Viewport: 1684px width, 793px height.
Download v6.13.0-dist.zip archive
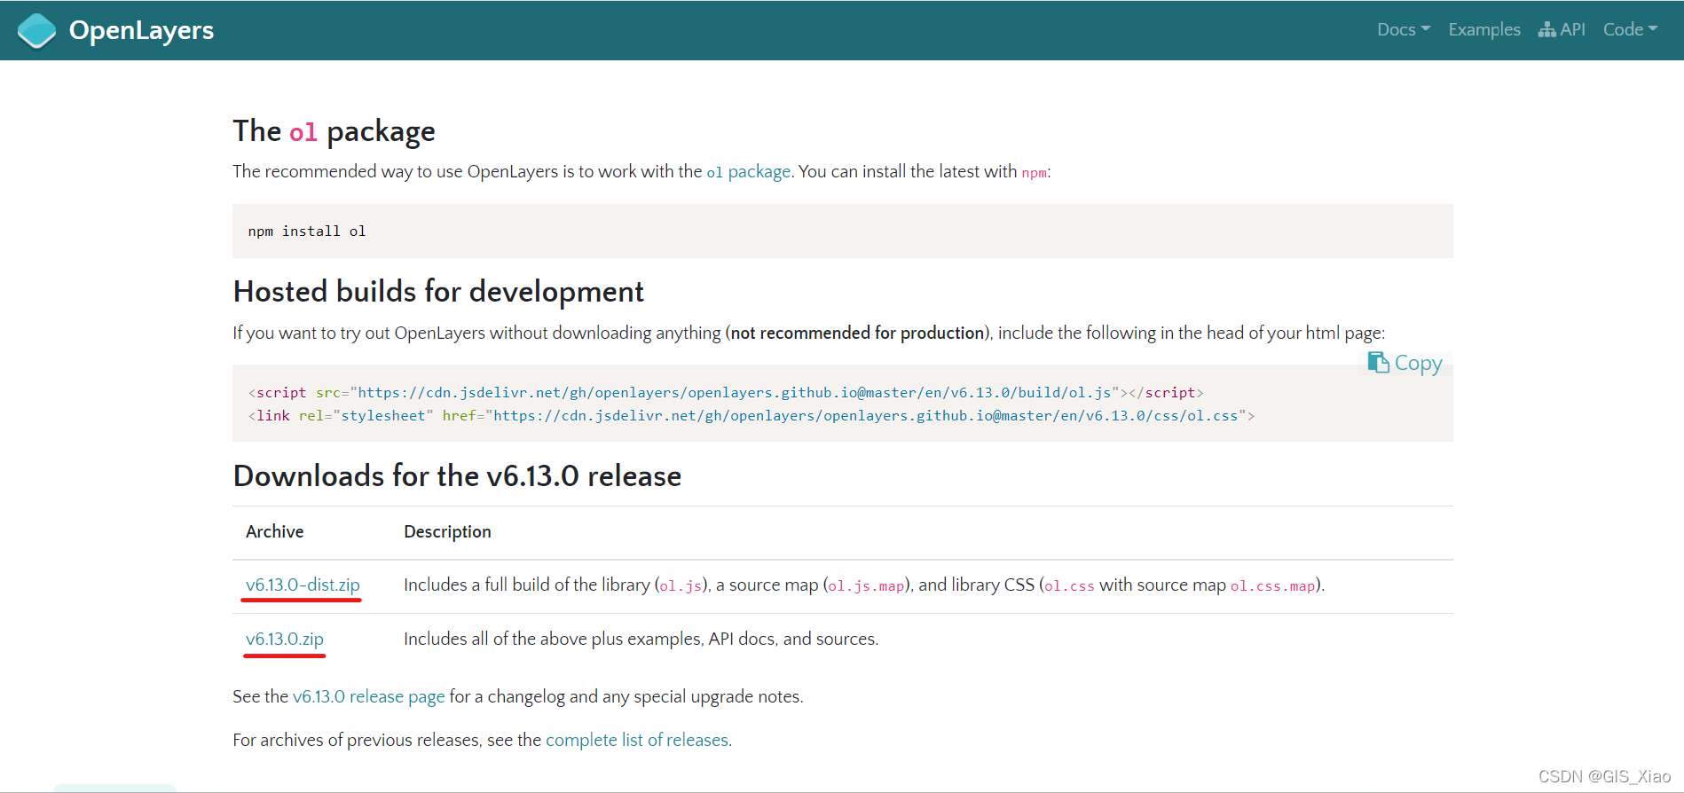click(303, 585)
